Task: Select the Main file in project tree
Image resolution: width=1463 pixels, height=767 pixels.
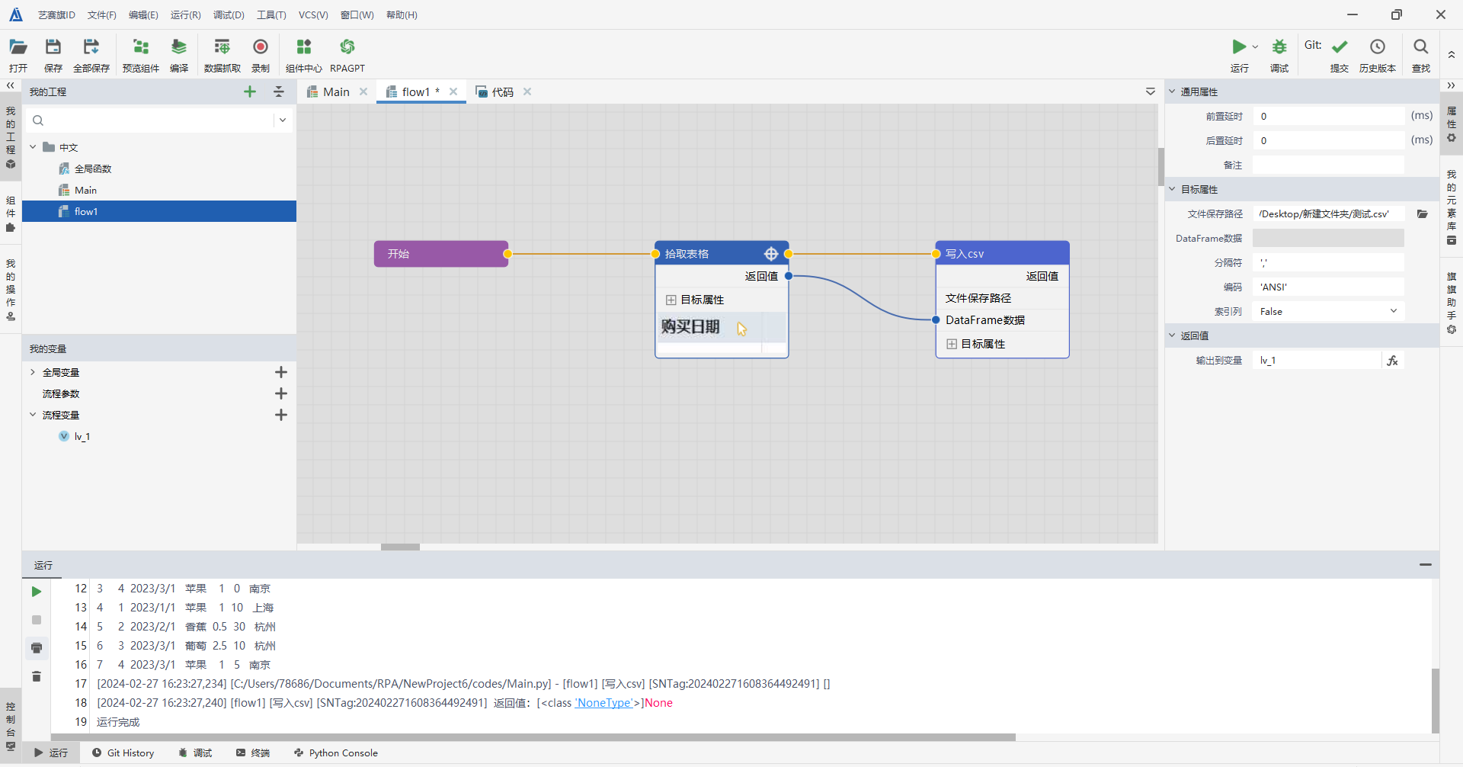Action: coord(85,190)
